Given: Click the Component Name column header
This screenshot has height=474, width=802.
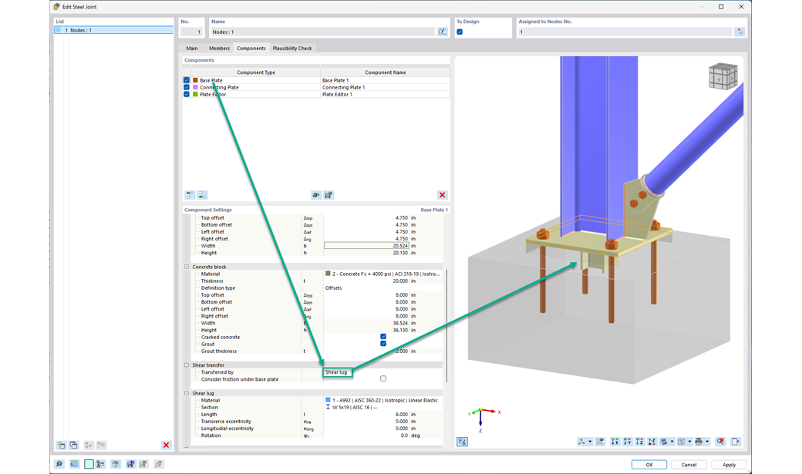Looking at the screenshot, I should 385,72.
